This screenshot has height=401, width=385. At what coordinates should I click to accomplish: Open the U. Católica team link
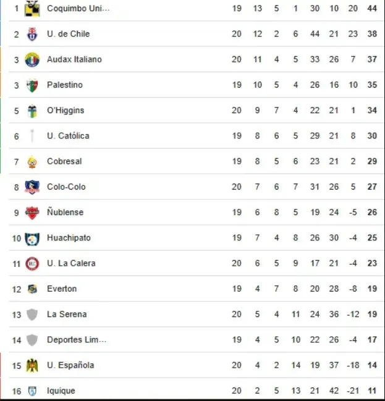[68, 136]
